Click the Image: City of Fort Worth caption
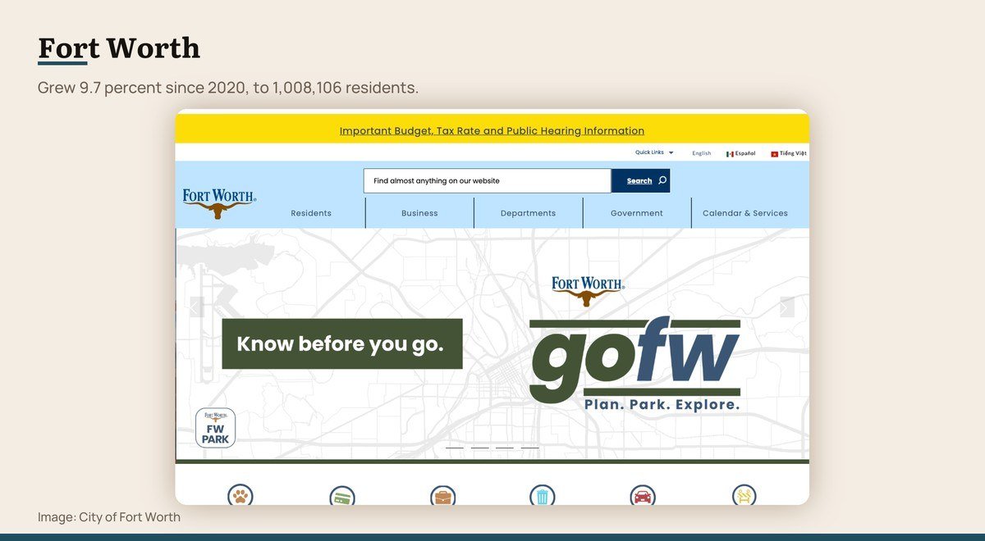Image resolution: width=985 pixels, height=541 pixels. click(x=109, y=517)
